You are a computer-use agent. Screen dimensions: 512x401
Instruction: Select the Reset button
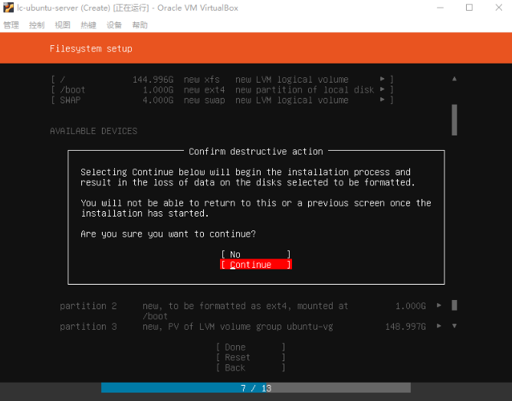click(x=251, y=357)
